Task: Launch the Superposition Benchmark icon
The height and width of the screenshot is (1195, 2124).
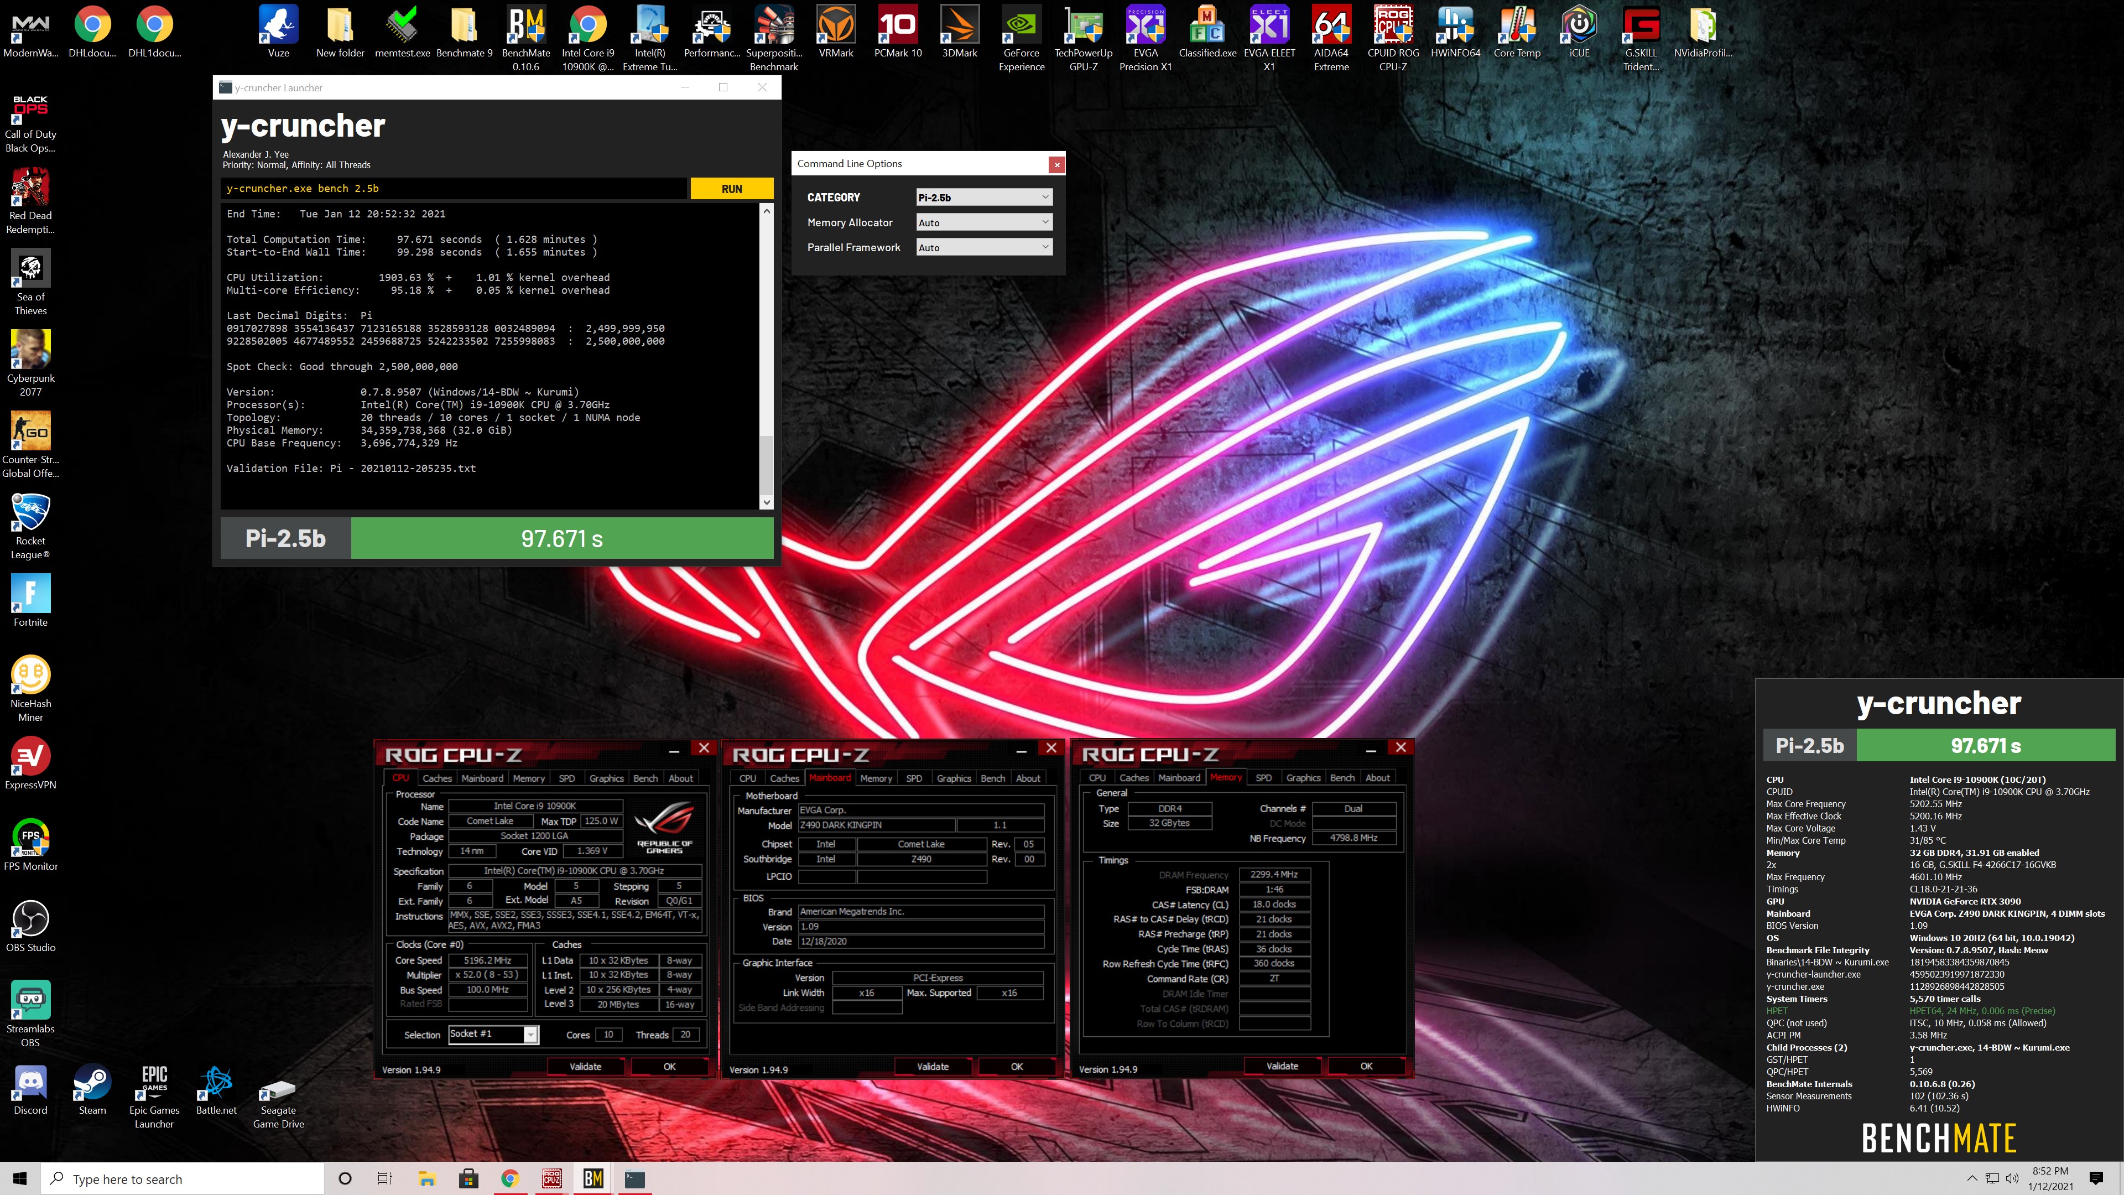Action: (x=773, y=37)
